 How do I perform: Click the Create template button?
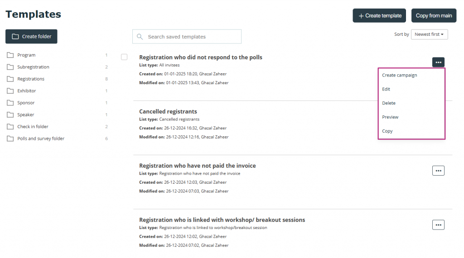pos(379,16)
